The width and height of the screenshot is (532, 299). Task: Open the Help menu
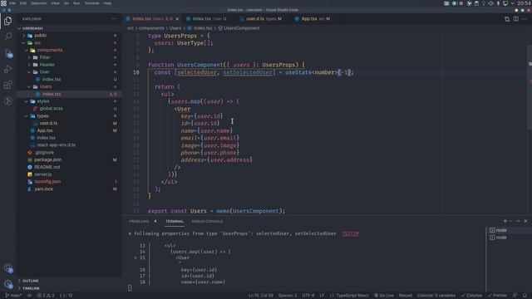(x=107, y=3)
